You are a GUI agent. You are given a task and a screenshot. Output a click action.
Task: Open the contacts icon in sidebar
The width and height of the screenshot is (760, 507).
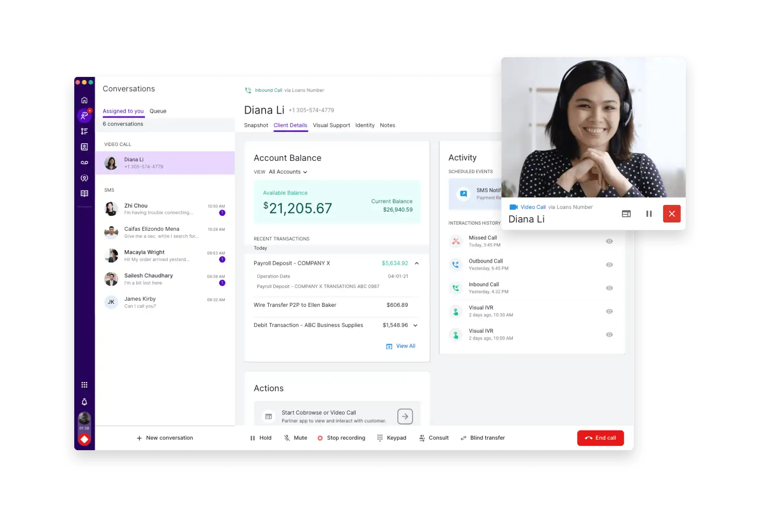tap(84, 147)
